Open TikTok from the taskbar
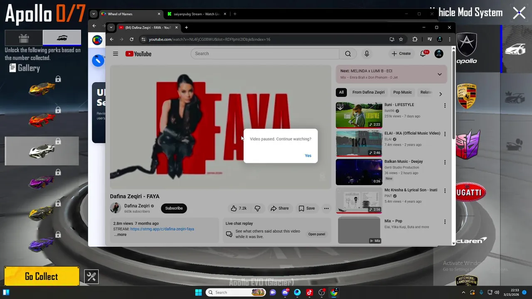The width and height of the screenshot is (532, 299). [x=309, y=292]
